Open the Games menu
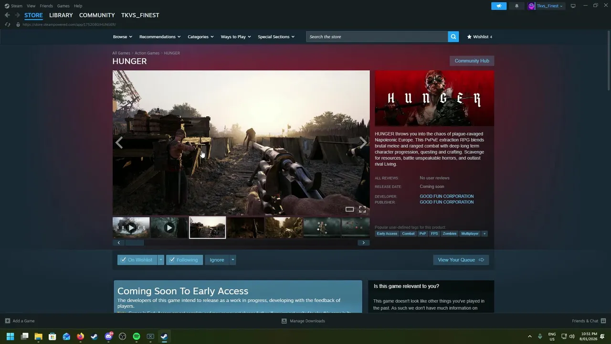The image size is (611, 344). pyautogui.click(x=63, y=6)
